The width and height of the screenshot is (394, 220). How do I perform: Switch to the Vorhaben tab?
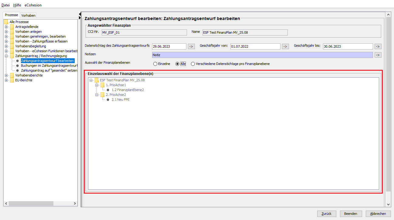pos(28,15)
